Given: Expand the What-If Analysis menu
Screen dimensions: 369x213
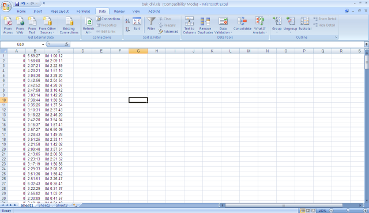Looking at the screenshot, I should tap(260, 25).
